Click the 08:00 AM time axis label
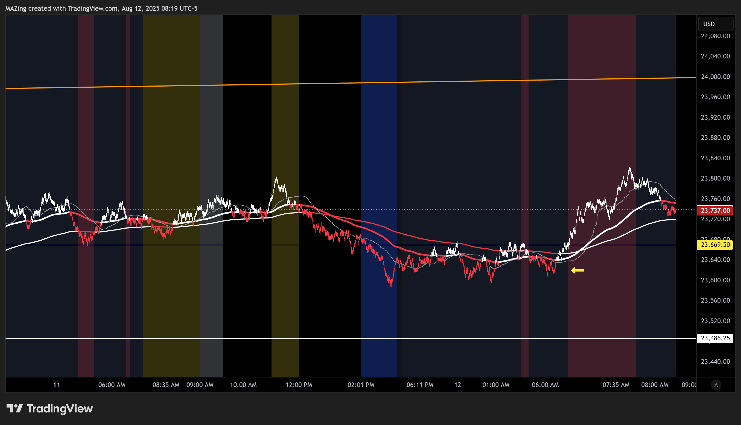Viewport: 741px width, 425px height. click(x=655, y=385)
